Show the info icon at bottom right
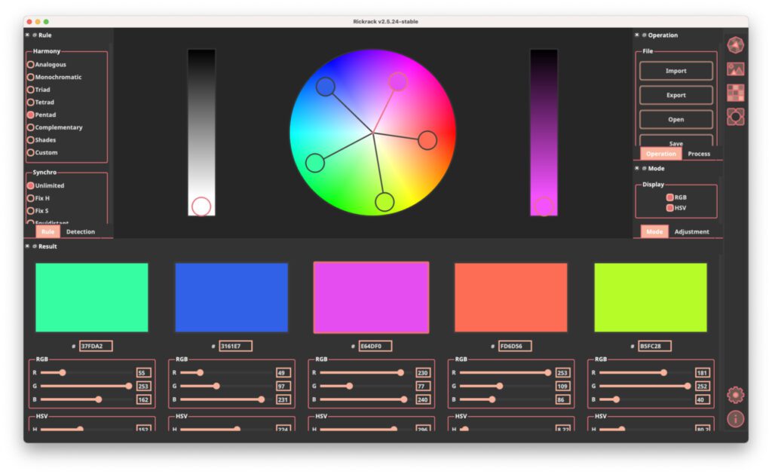The width and height of the screenshot is (772, 474). (x=735, y=419)
